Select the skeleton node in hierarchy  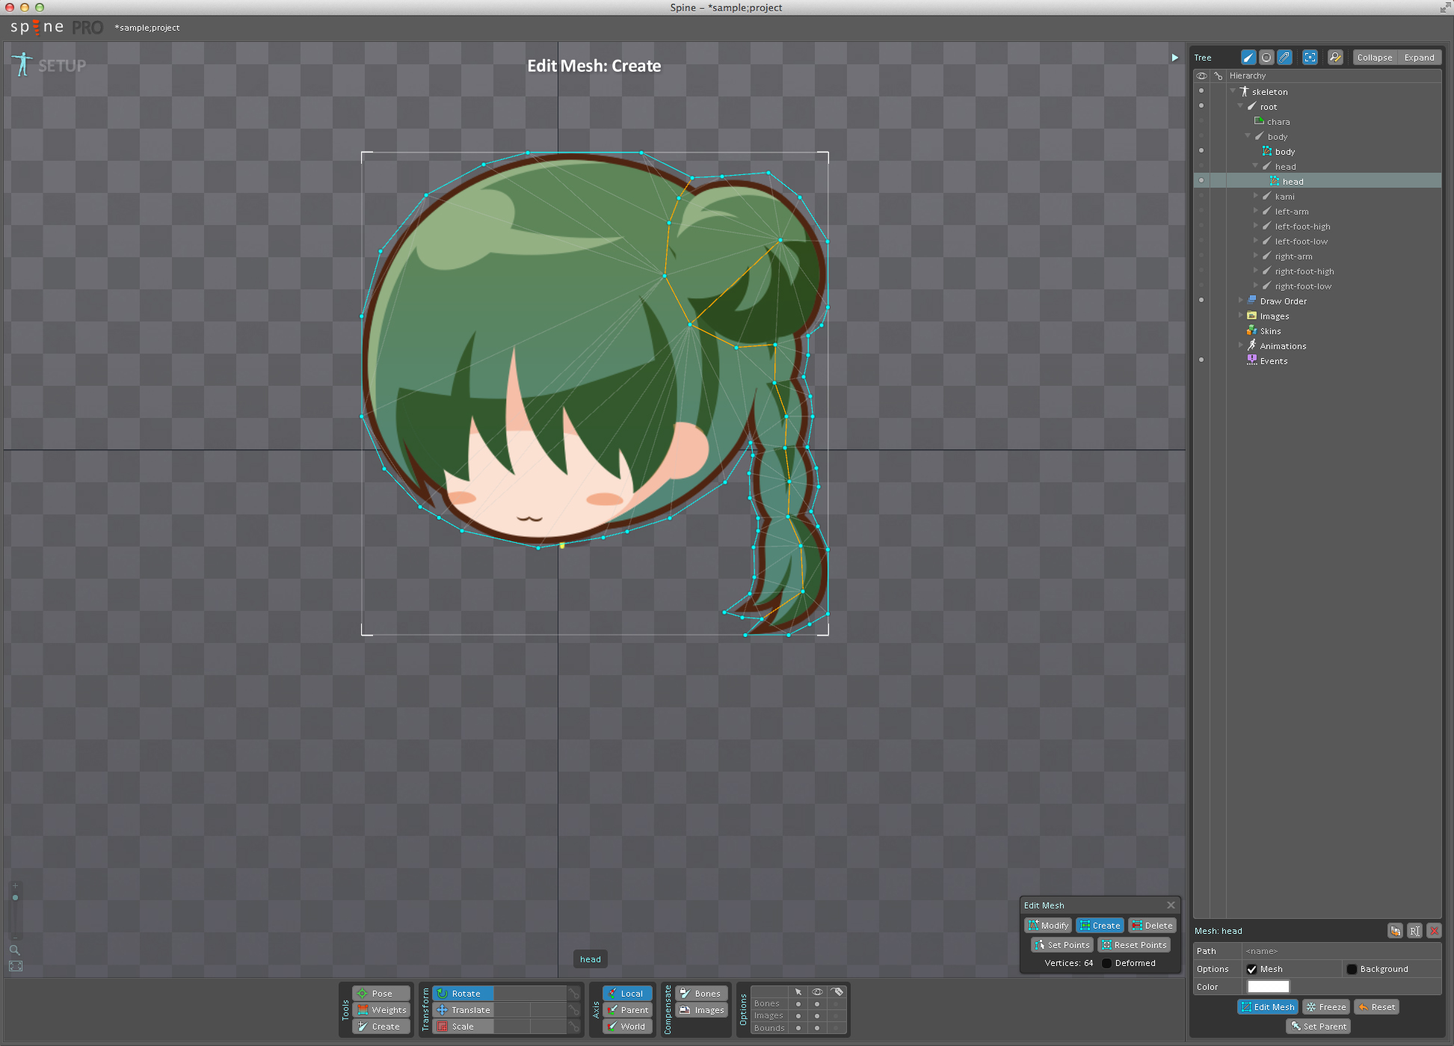click(x=1269, y=92)
